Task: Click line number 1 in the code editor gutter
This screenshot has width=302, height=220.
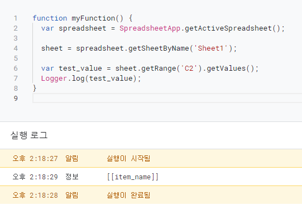Action: point(16,18)
